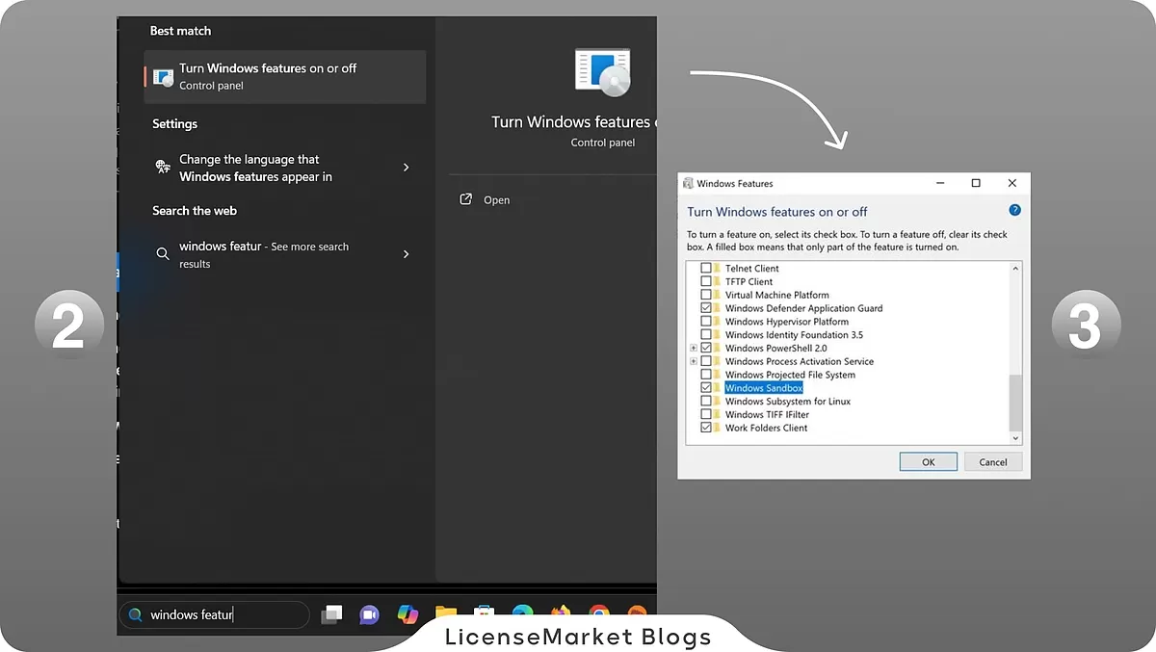Open the Task View taskbar icon

(332, 614)
